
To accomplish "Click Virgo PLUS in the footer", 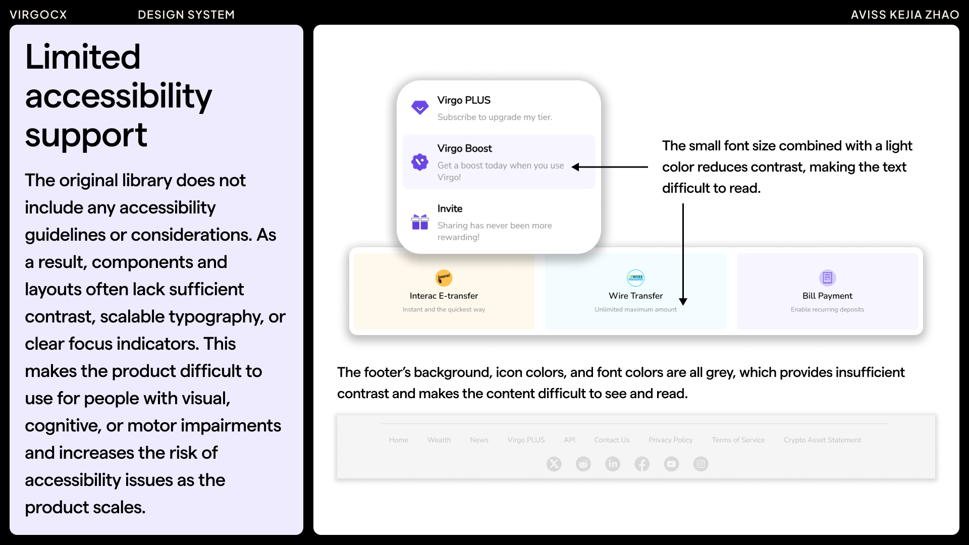I will pos(526,440).
